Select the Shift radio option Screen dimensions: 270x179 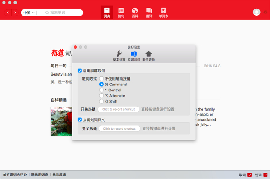pos(102,101)
